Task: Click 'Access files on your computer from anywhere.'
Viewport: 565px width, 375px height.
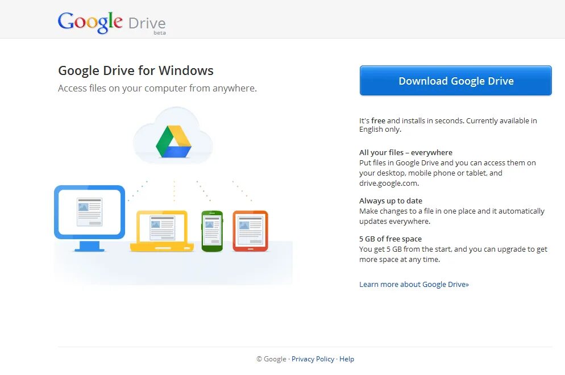Action: point(157,88)
